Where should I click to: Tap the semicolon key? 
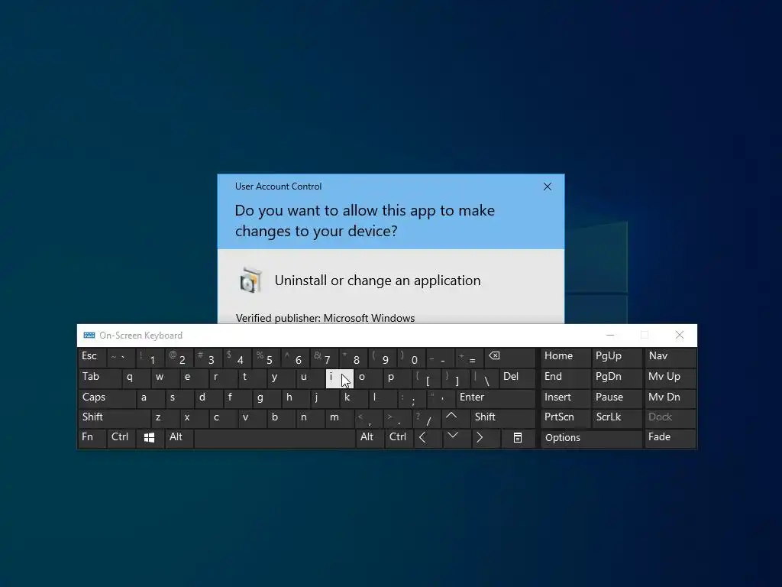click(x=412, y=397)
